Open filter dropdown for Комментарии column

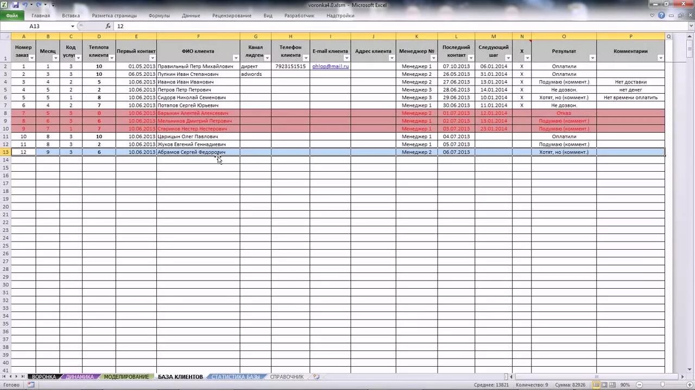click(x=661, y=58)
